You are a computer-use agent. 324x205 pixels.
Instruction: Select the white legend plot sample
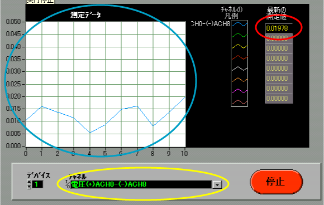coord(239,69)
